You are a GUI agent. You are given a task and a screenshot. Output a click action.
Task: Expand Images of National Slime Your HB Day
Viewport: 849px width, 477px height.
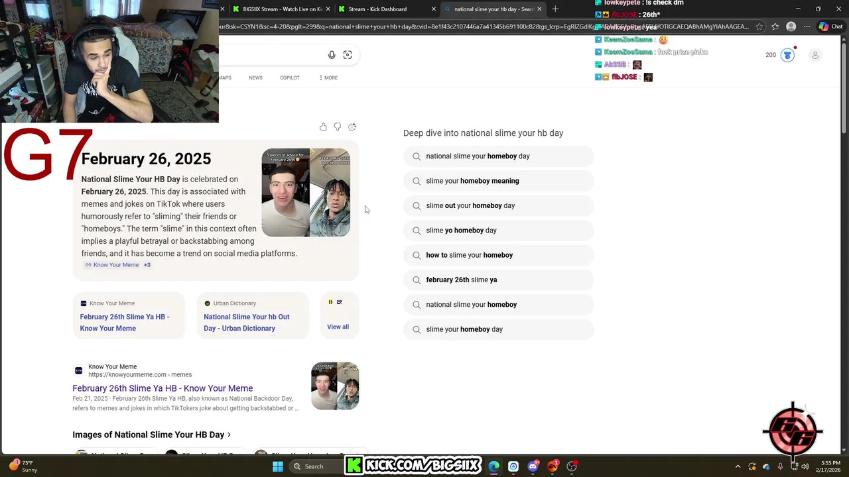tap(151, 435)
